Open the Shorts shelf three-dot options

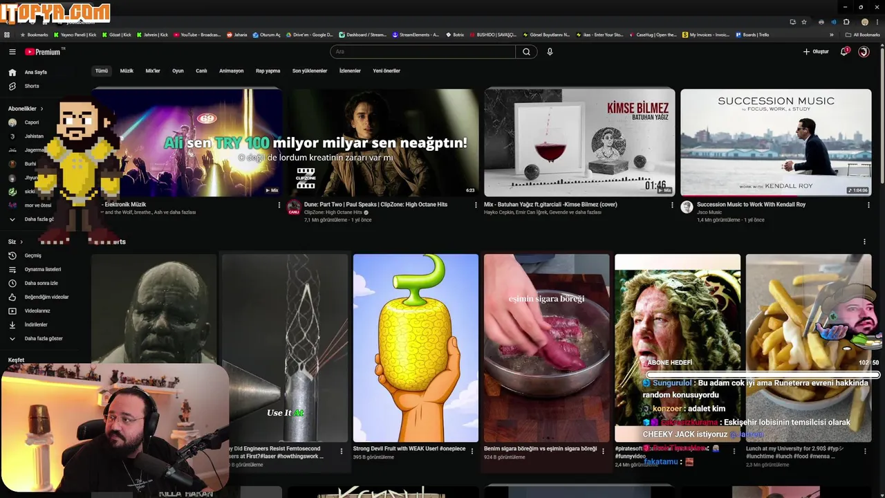click(864, 241)
